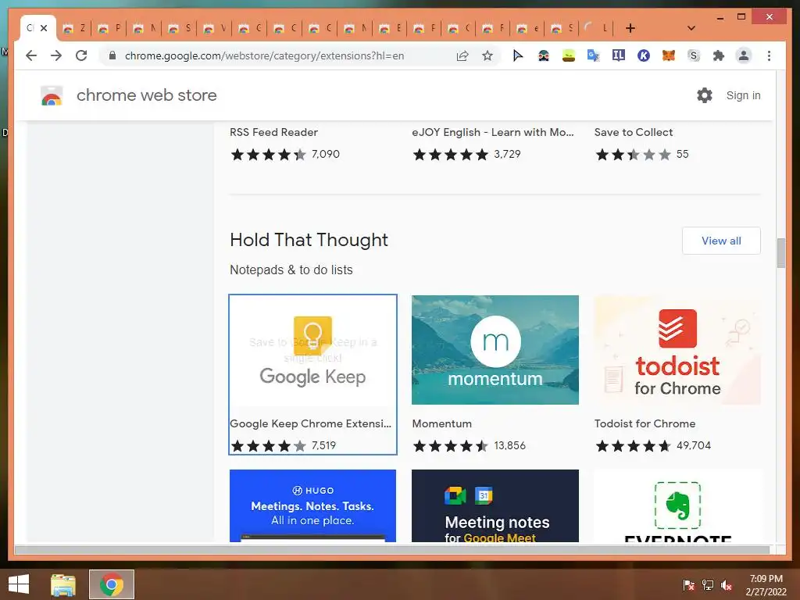Viewport: 800px width, 600px height.
Task: Open Google Keep Chrome Extension title
Action: [311, 423]
